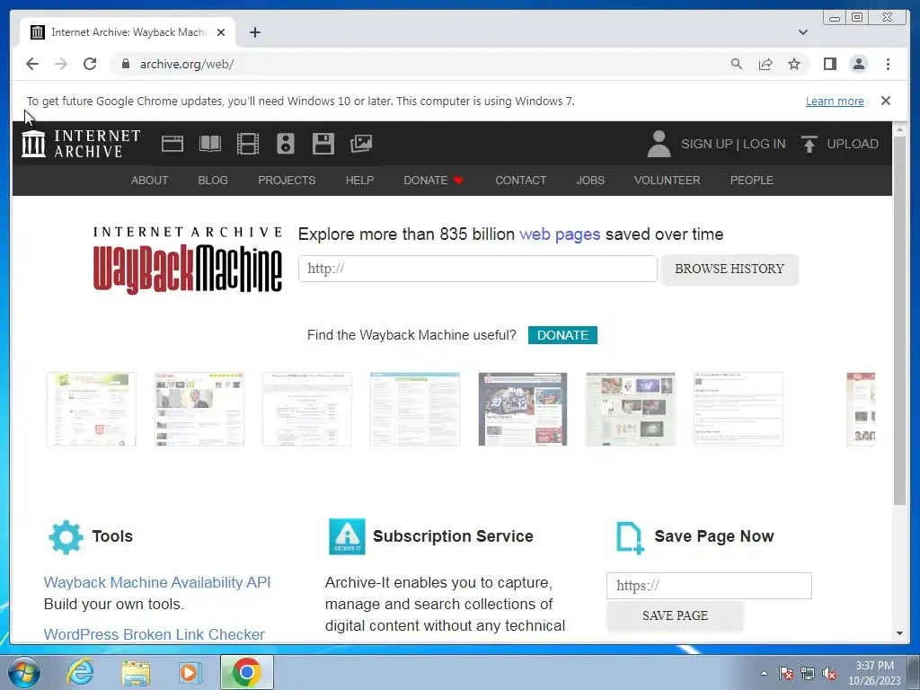Open Windows Start menu
The image size is (920, 690).
coord(24,672)
